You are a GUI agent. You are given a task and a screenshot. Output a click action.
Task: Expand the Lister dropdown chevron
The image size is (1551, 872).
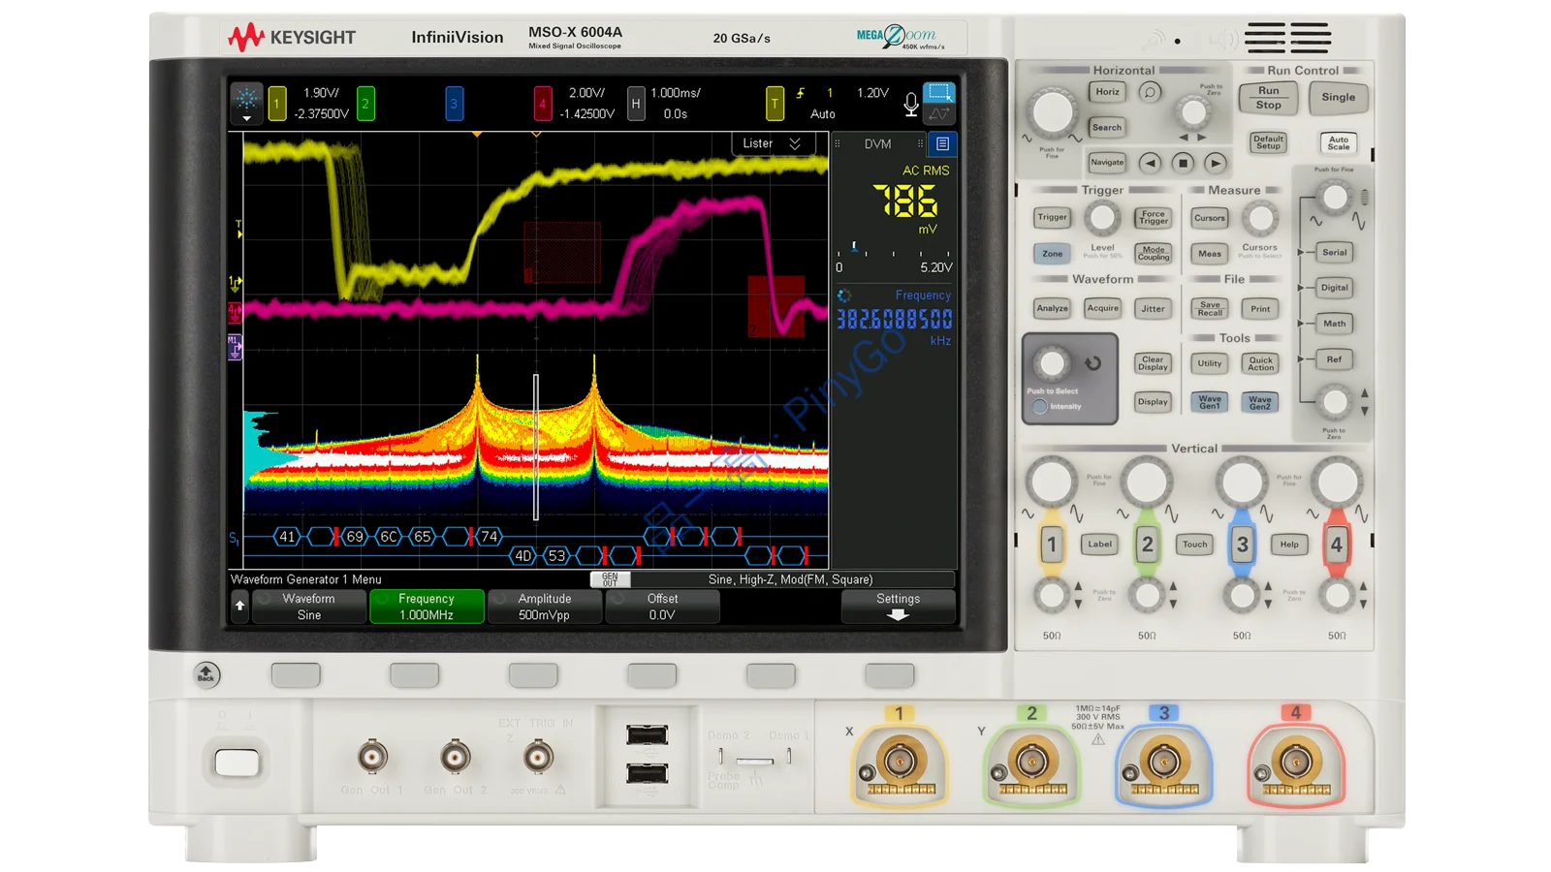click(795, 143)
